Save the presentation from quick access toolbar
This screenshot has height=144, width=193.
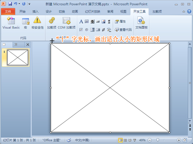click(10, 4)
